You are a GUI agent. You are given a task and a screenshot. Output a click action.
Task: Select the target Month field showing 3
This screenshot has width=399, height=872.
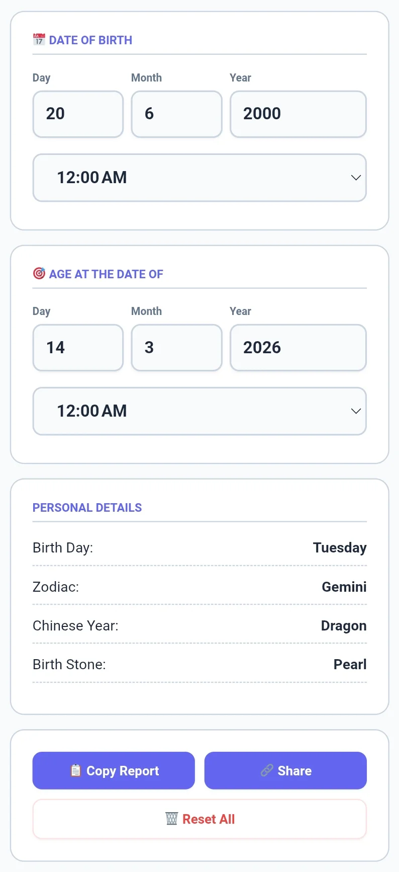coord(176,348)
